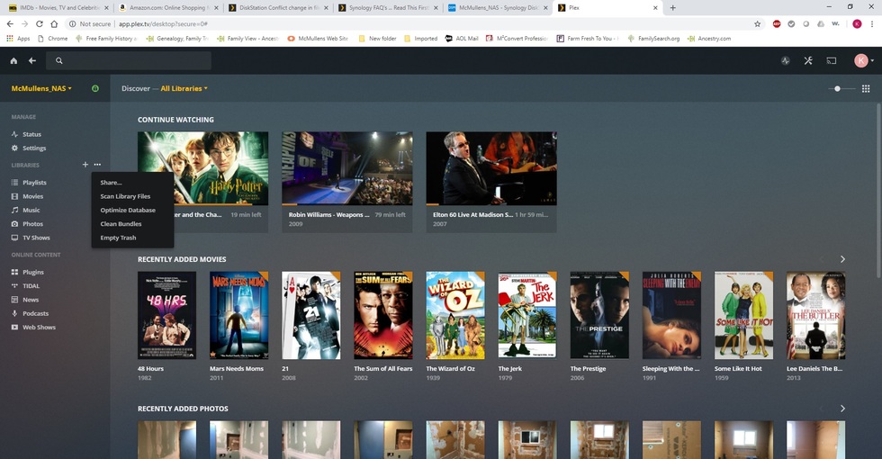
Task: Open the FamilySearch.org bookmark
Action: pos(653,39)
